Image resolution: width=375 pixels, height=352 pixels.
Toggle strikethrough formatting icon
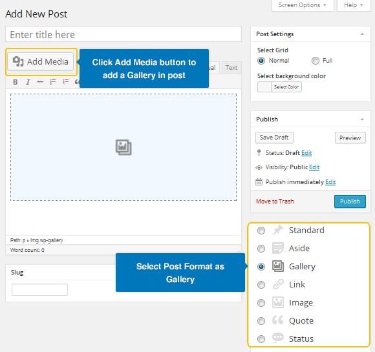(40, 82)
